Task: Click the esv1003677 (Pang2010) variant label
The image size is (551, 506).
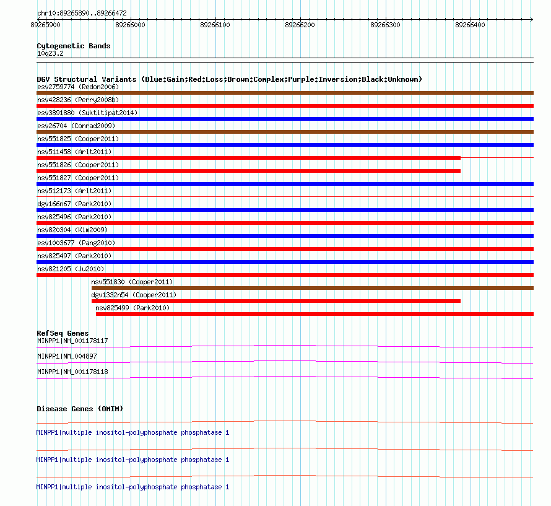Action: pos(76,243)
